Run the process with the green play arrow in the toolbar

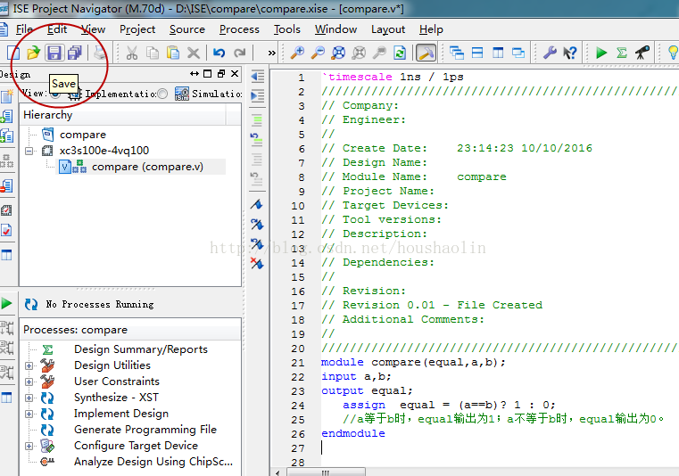tap(601, 53)
